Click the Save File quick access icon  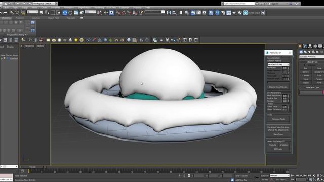[14, 4]
